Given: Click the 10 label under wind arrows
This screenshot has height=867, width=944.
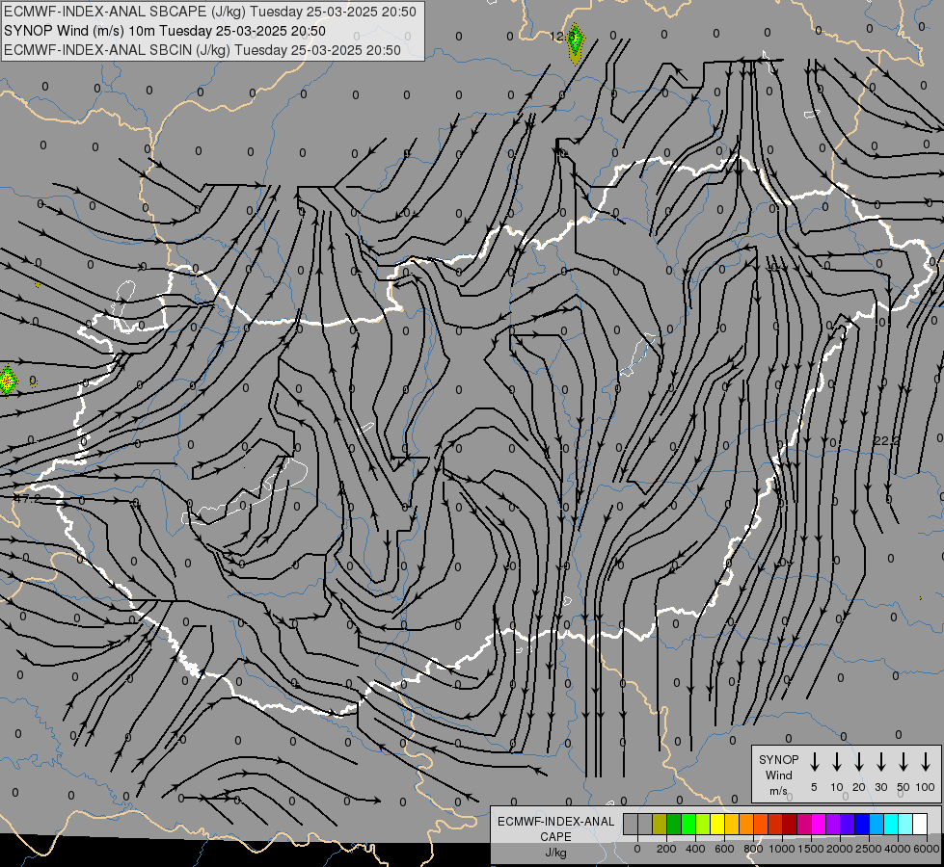Looking at the screenshot, I should [x=837, y=787].
